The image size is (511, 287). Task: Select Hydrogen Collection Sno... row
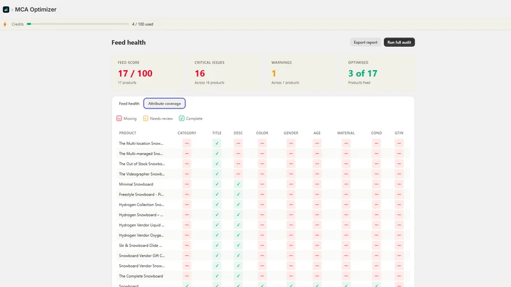click(x=263, y=205)
